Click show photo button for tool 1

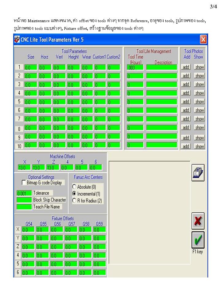point(200,67)
